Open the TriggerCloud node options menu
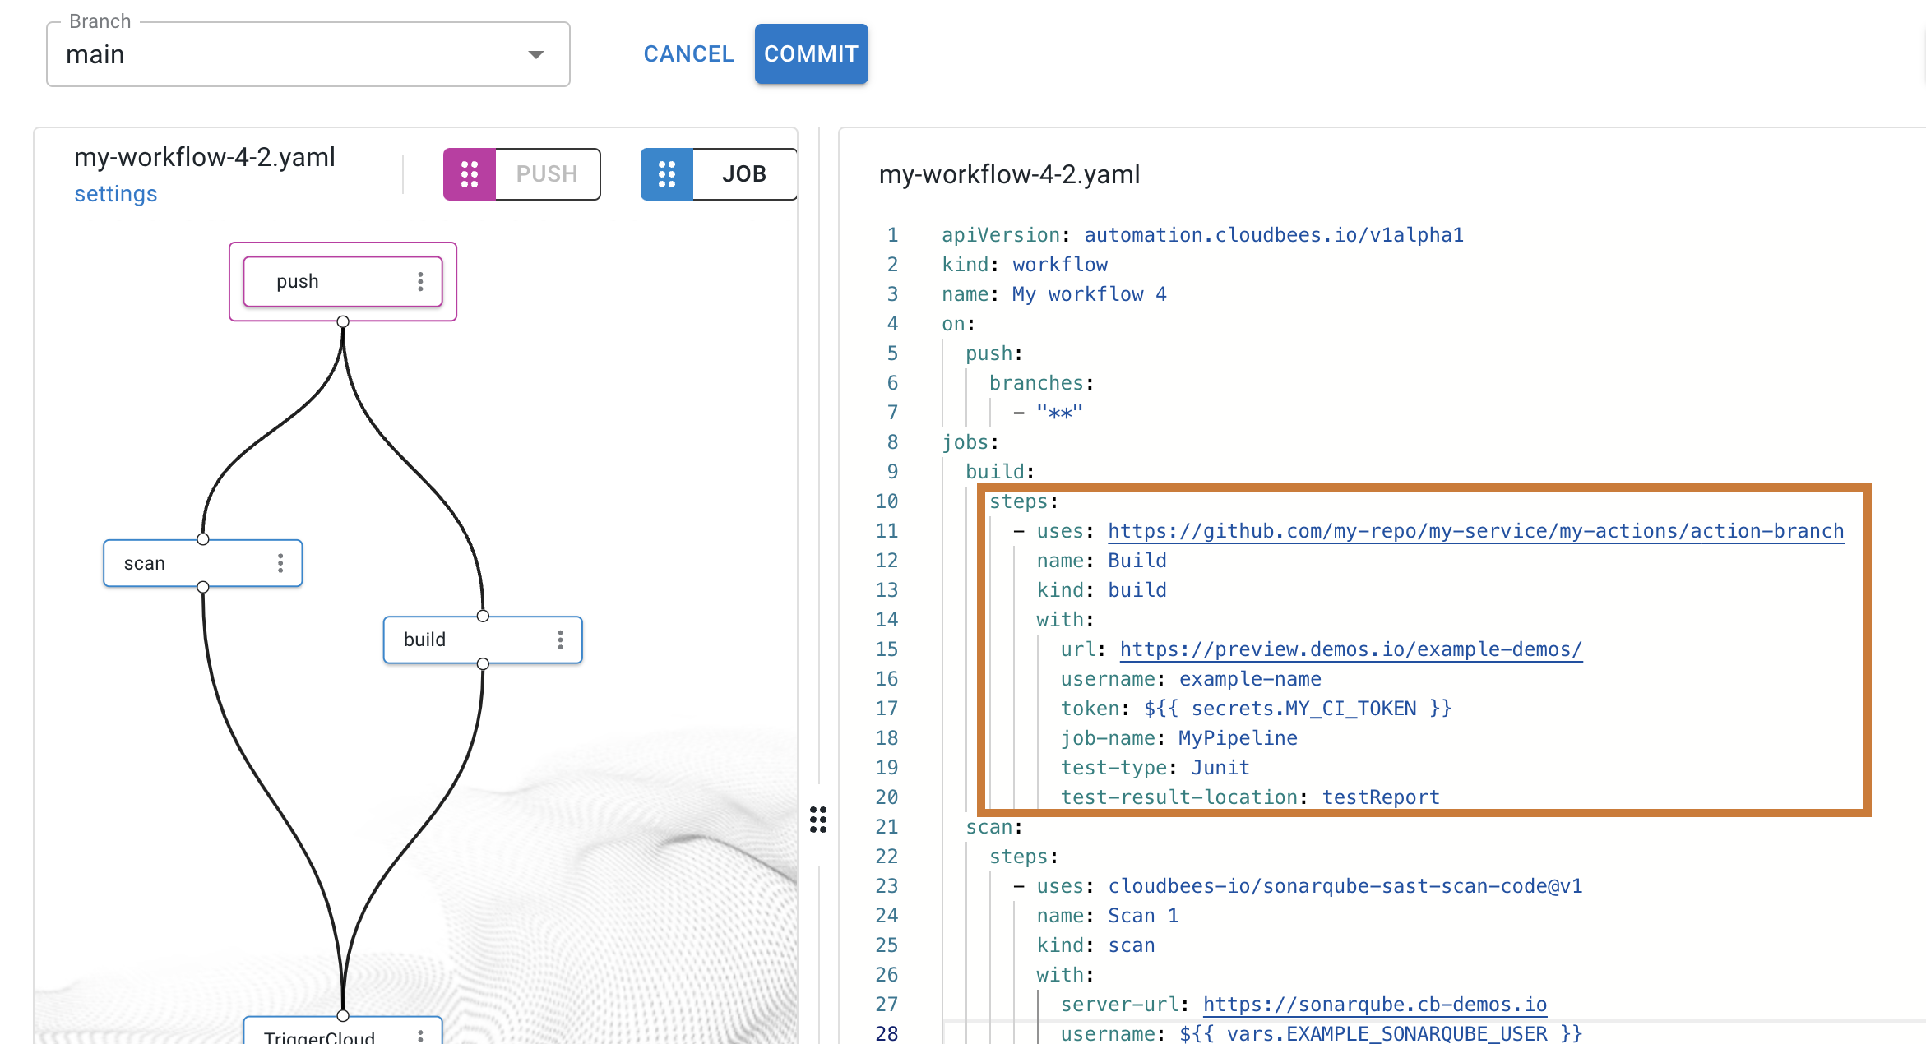Screen dimensions: 1926x1044 coord(420,1036)
